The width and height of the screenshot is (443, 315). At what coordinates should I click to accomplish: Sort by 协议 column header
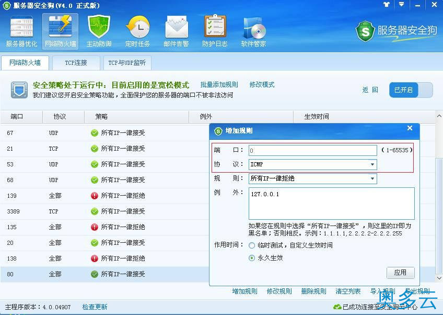click(63, 117)
